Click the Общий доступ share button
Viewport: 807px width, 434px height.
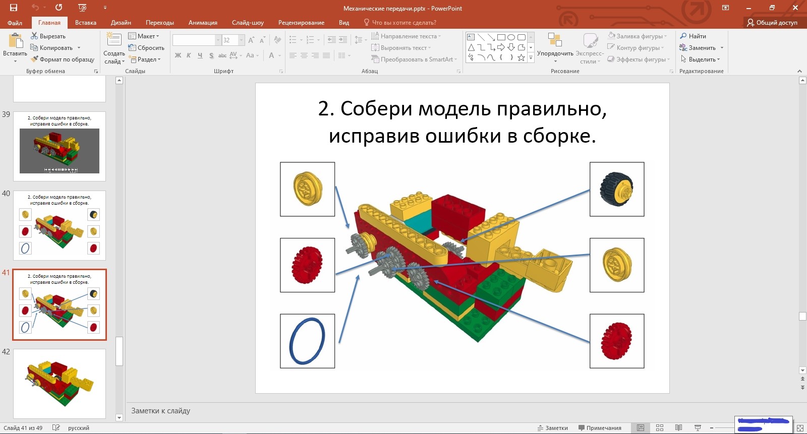pyautogui.click(x=772, y=23)
